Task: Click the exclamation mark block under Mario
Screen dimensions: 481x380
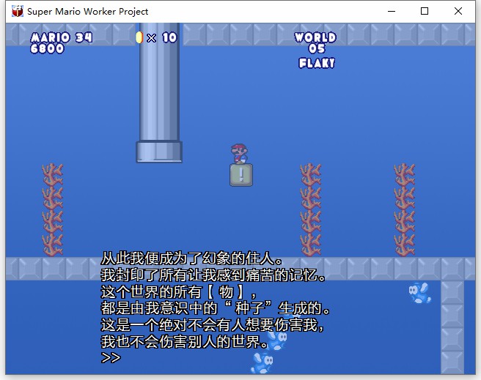Action: pyautogui.click(x=241, y=175)
